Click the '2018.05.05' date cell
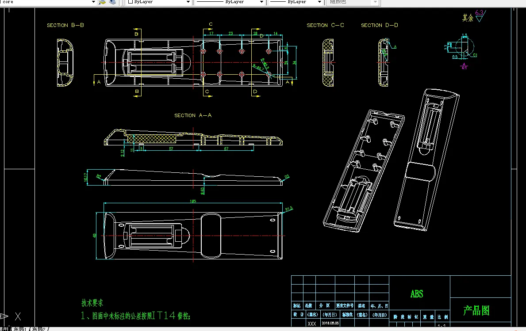526x331 pixels. [x=330, y=323]
